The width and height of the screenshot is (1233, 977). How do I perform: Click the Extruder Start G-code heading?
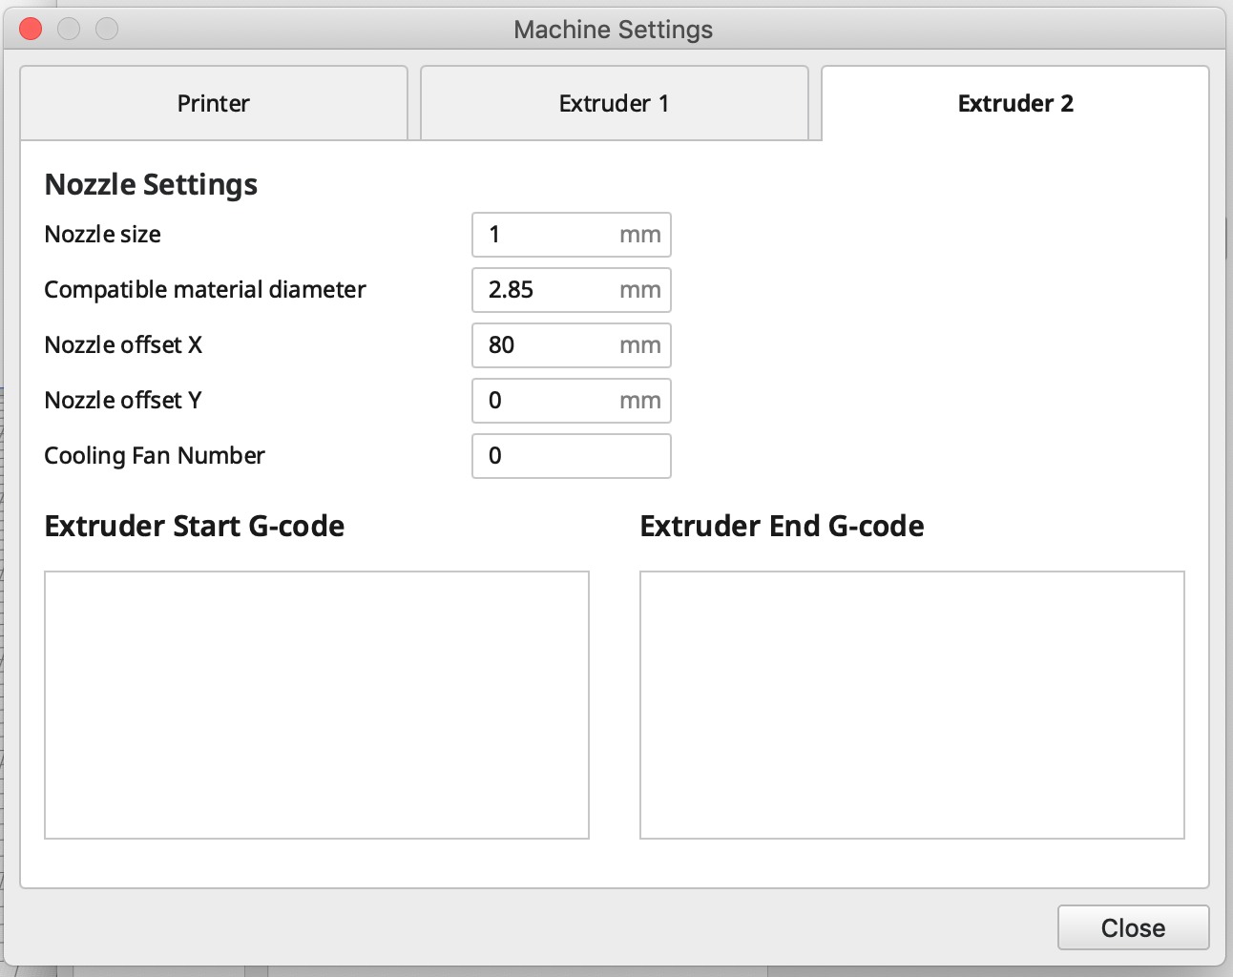click(x=195, y=527)
